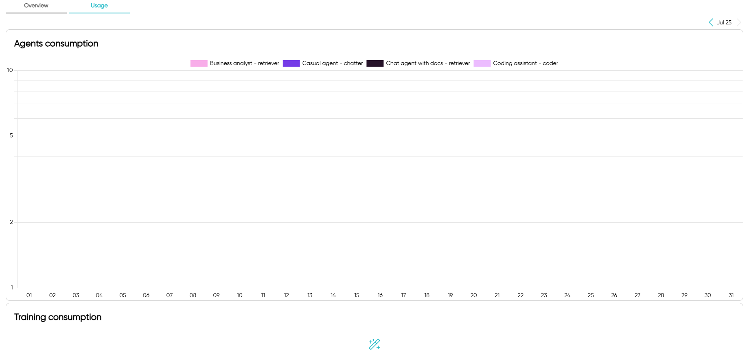Toggle Casual agent - chatter legend swatch
The height and width of the screenshot is (350, 749).
point(291,63)
